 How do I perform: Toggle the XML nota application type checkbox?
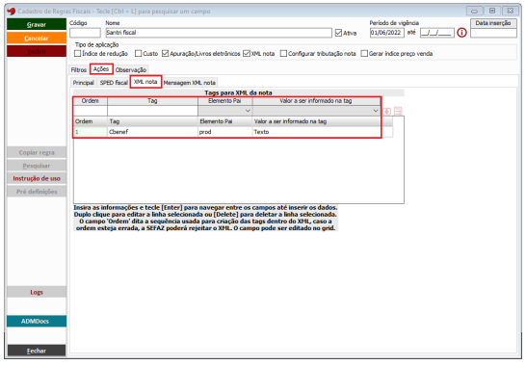247,54
